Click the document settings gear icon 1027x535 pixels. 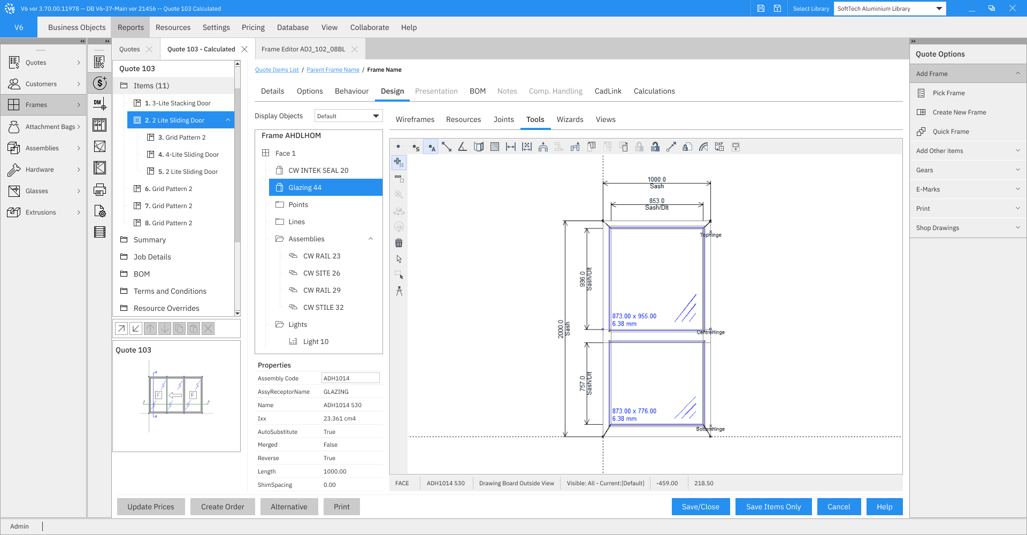(99, 211)
